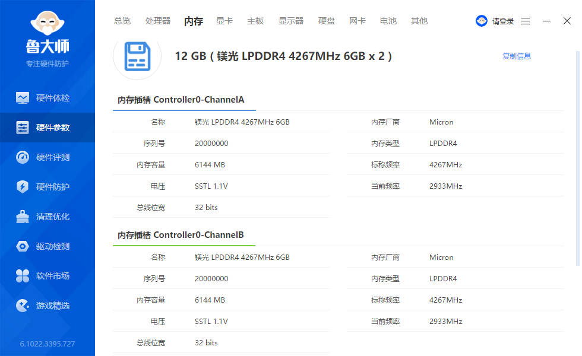Click the memory floppy disk icon
The image size is (582, 356).
pos(137,56)
